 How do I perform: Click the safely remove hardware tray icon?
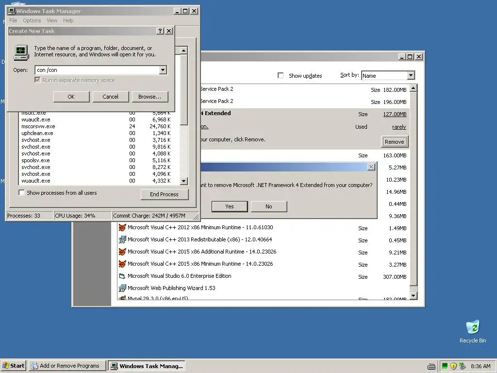click(x=462, y=366)
